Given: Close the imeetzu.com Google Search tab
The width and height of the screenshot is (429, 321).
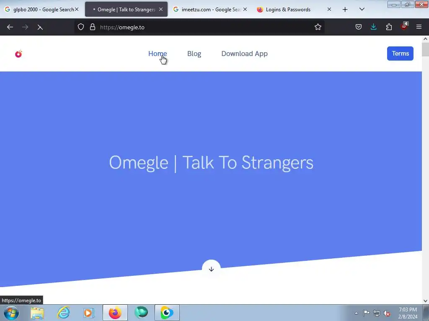Looking at the screenshot, I should (245, 10).
